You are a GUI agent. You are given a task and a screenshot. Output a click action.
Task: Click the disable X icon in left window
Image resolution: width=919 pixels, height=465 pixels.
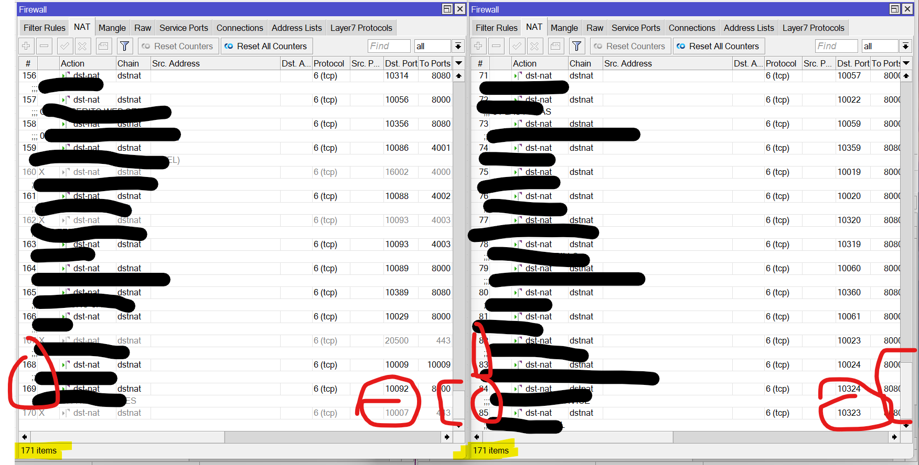(82, 46)
